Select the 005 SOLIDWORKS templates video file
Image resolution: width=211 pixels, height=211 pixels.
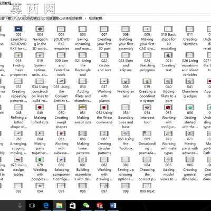tap(61, 39)
